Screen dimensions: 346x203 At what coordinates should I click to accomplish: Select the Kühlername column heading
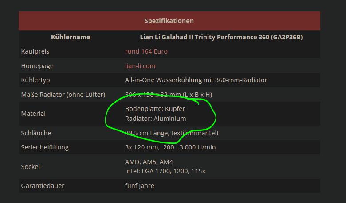(71, 37)
